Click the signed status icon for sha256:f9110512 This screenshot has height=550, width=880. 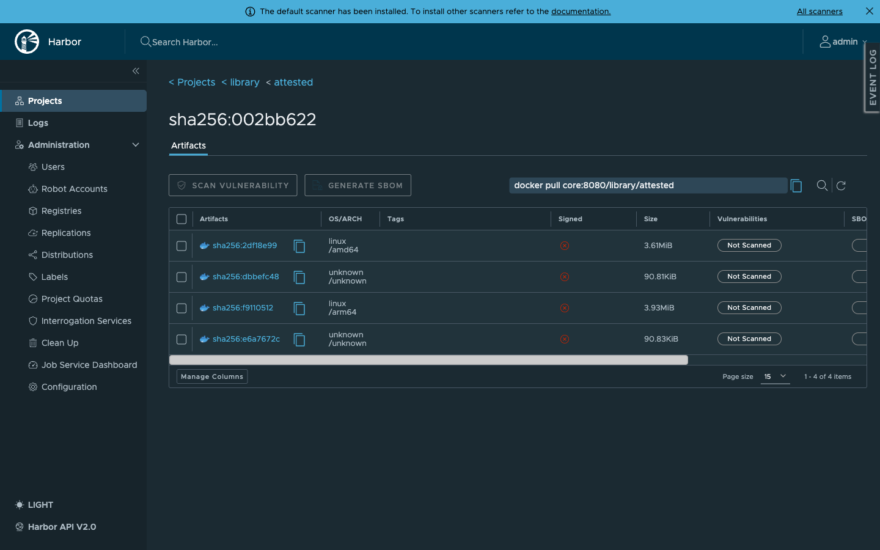[565, 308]
